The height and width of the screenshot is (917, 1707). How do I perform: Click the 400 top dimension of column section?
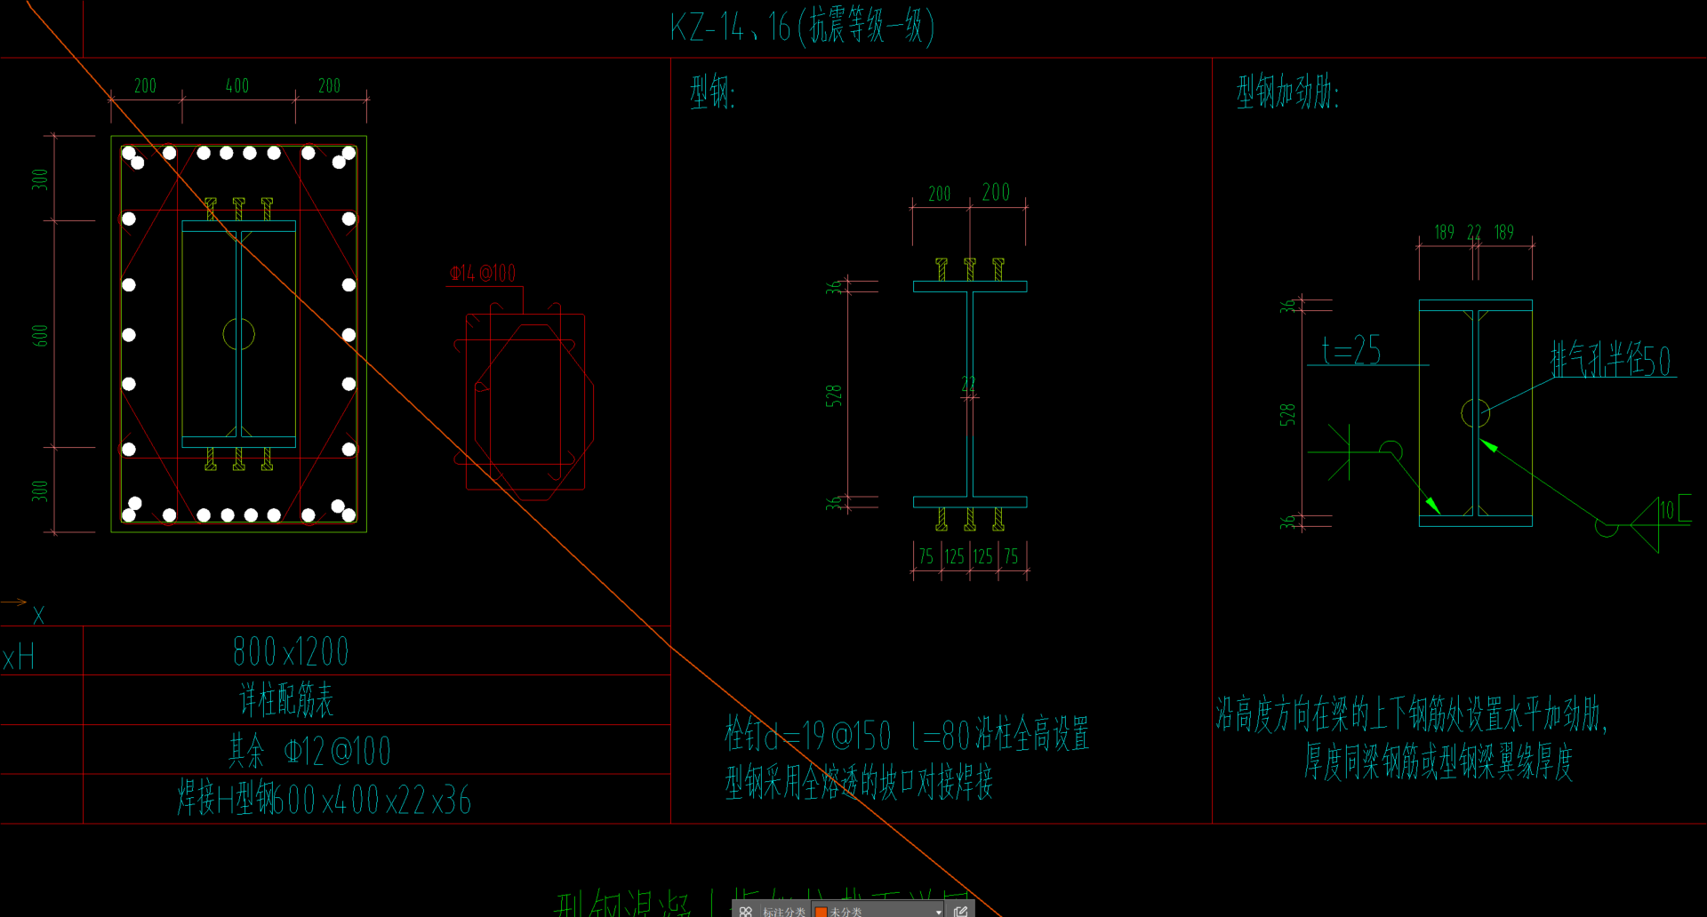click(x=237, y=86)
